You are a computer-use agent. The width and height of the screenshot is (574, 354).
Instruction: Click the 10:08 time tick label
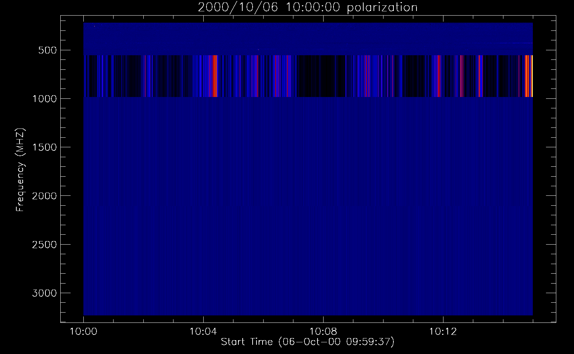point(323,332)
